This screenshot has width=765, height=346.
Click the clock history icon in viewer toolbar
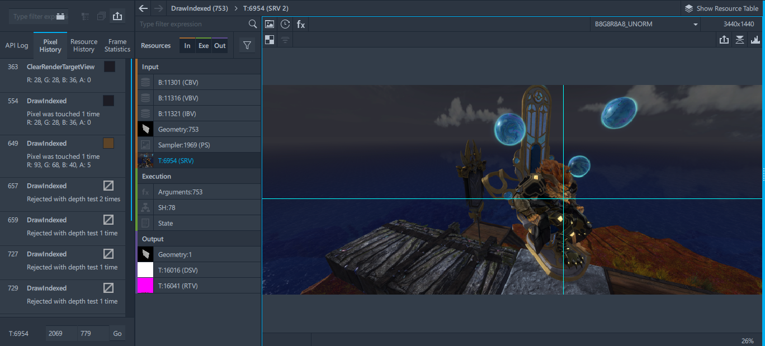(x=285, y=24)
